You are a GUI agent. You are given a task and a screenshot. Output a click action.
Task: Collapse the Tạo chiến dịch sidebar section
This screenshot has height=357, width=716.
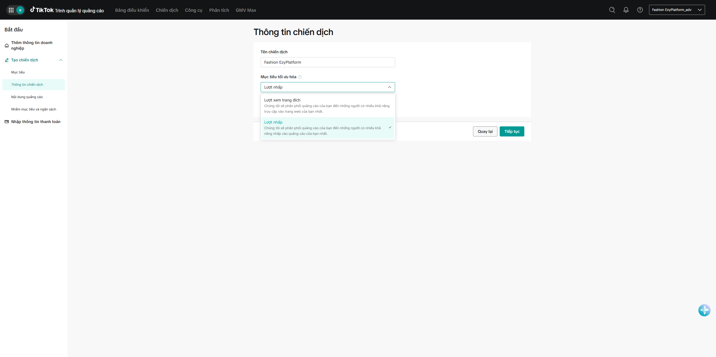click(61, 60)
